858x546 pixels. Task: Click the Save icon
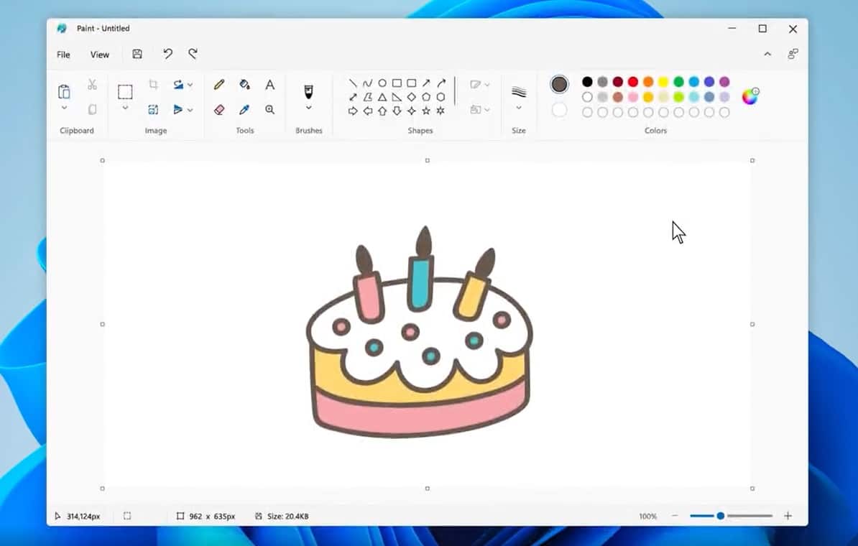(137, 54)
